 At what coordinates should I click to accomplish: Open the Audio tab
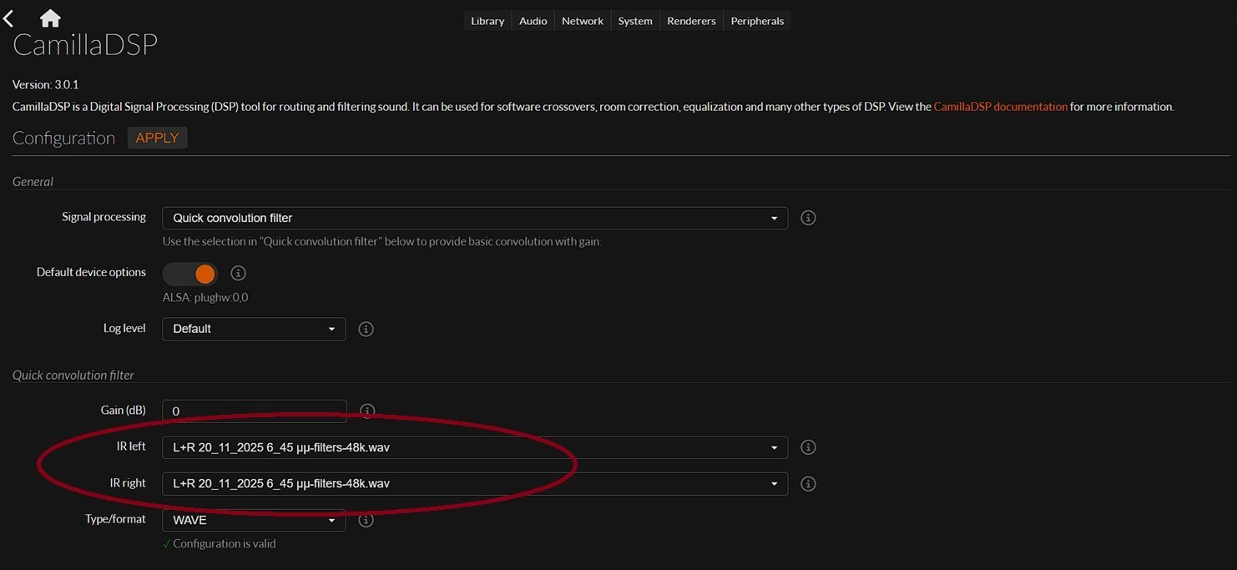[533, 21]
